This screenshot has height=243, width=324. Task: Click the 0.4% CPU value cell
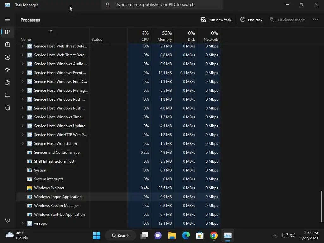point(139,188)
